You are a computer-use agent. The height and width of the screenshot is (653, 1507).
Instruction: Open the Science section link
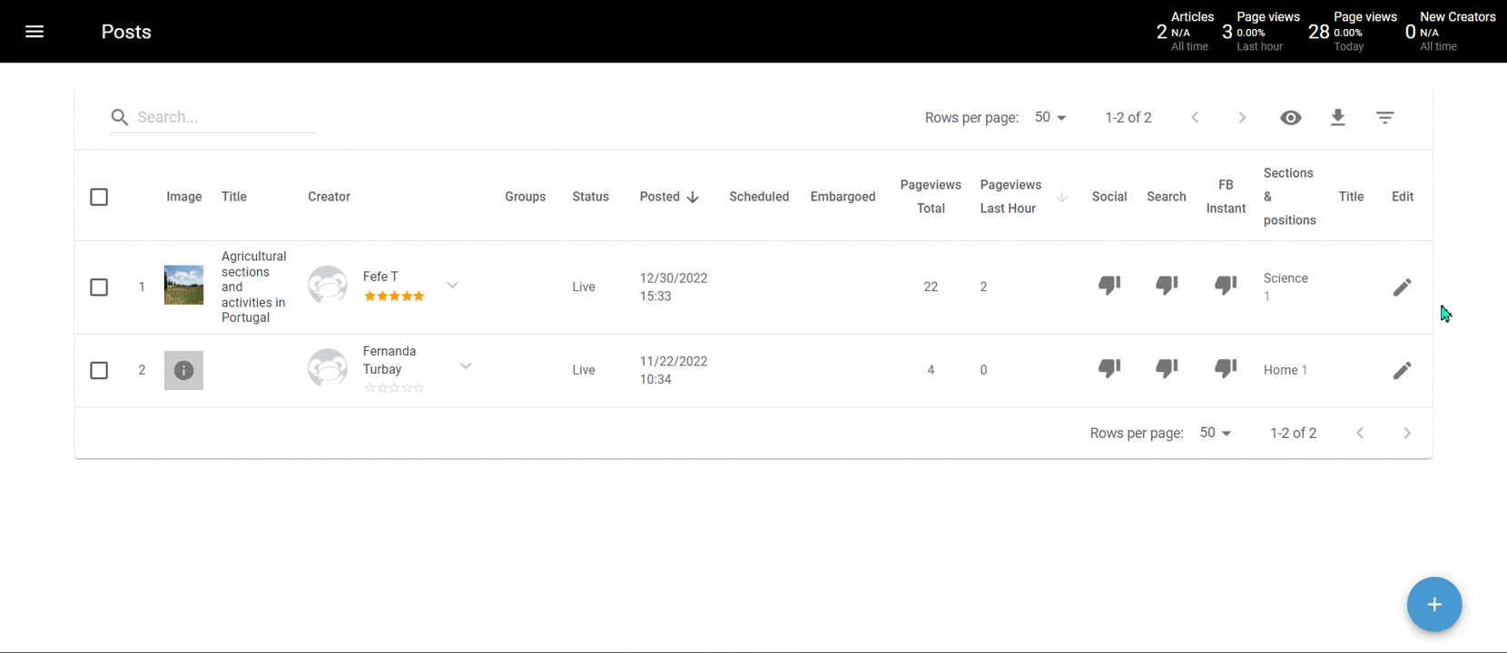pyautogui.click(x=1285, y=278)
